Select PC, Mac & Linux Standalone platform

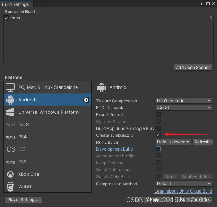point(48,87)
